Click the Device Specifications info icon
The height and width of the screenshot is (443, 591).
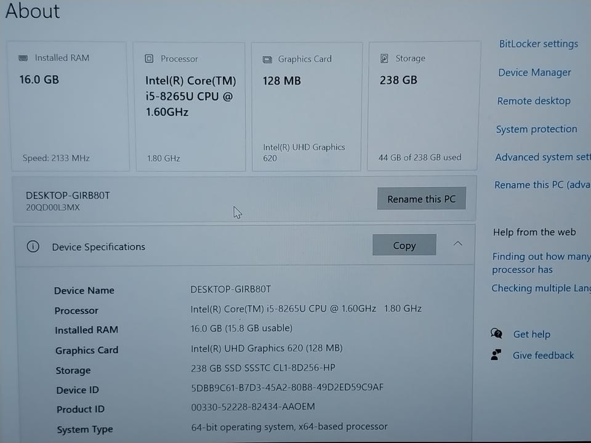33,246
